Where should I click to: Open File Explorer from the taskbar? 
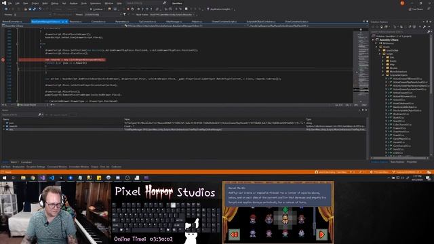23,178
